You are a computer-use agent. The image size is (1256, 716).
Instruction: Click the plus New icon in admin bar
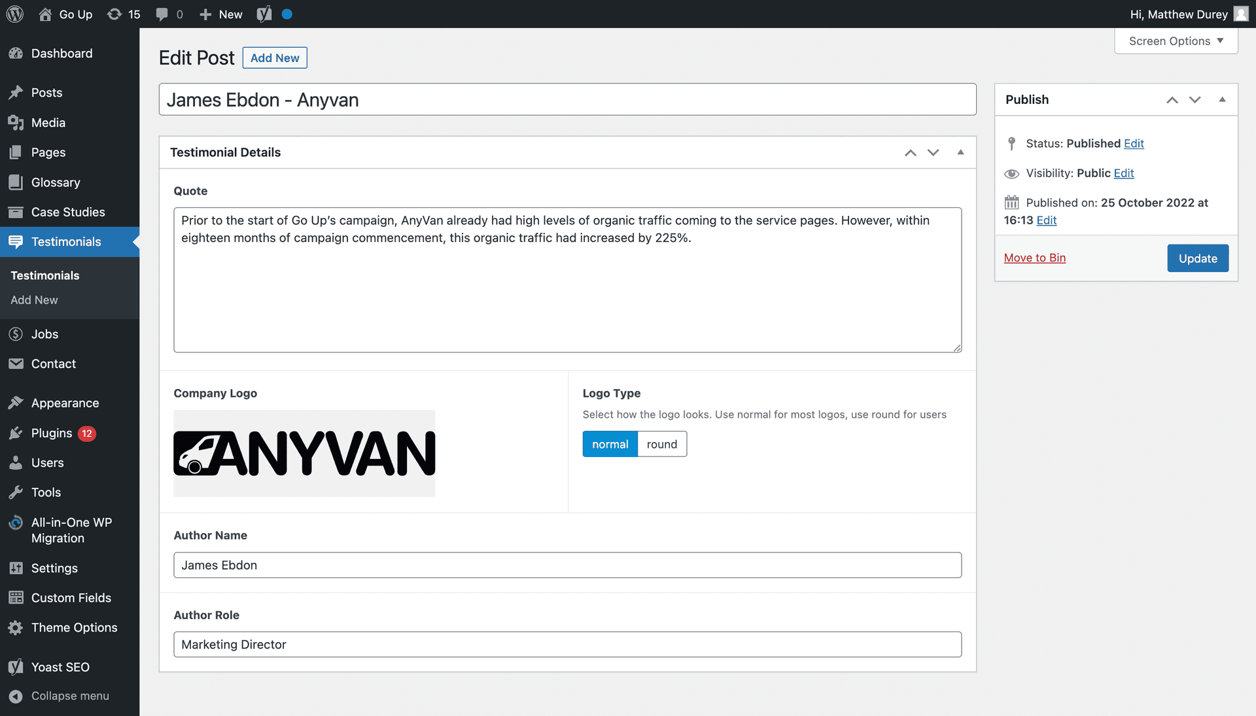click(x=205, y=14)
